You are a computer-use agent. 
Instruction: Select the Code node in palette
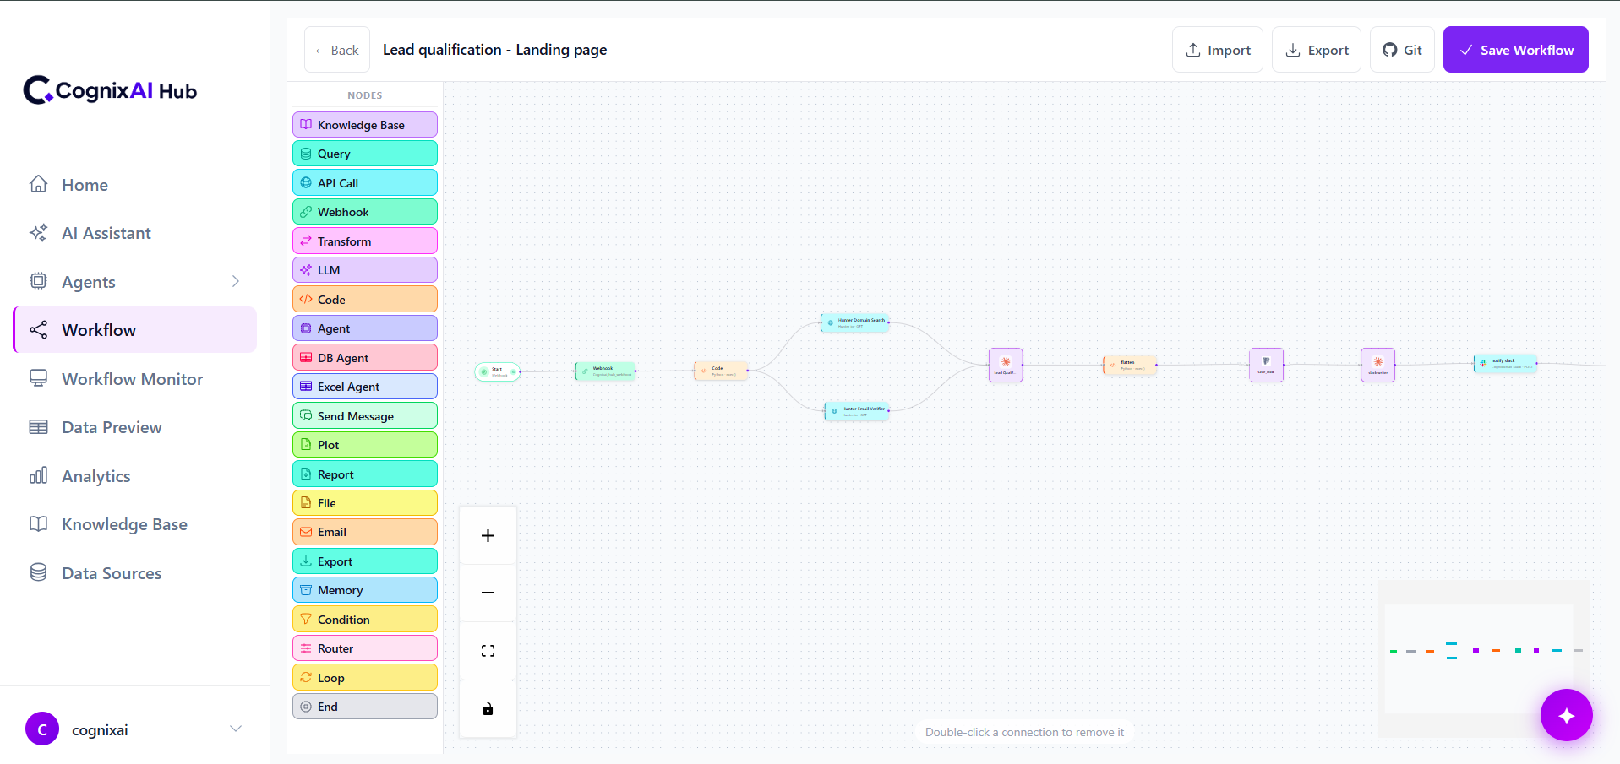coord(365,300)
